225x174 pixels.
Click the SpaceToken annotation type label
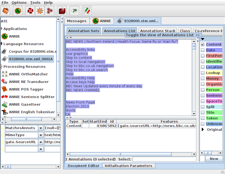click(x=214, y=101)
